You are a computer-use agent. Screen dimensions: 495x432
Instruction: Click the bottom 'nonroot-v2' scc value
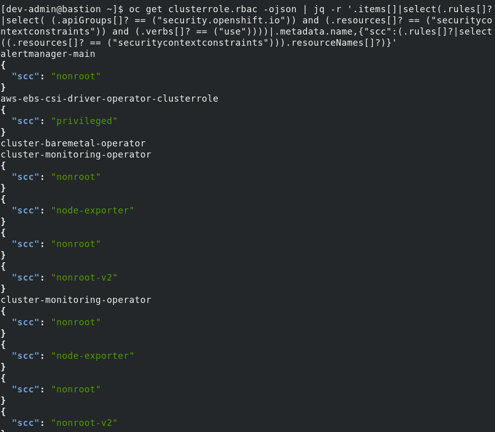click(84, 423)
